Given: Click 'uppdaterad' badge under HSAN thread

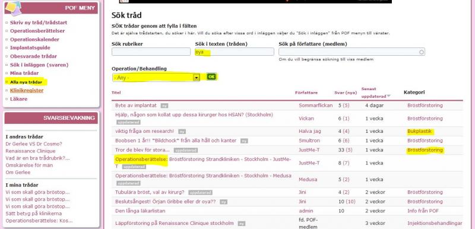Looking at the screenshot, I should click(128, 122).
